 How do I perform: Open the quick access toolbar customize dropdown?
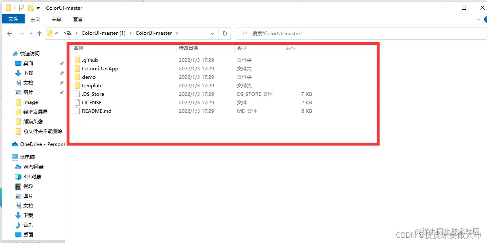tap(38, 8)
